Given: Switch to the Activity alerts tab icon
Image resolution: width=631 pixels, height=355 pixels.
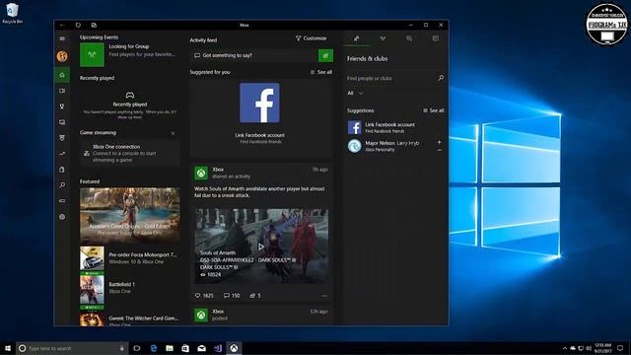Looking at the screenshot, I should click(x=435, y=38).
